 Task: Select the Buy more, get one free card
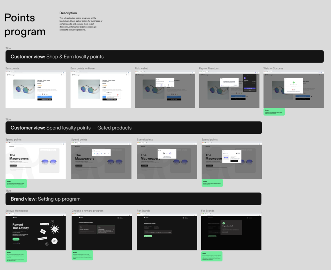(87, 230)
